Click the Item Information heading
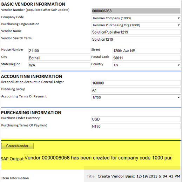 [15, 178]
